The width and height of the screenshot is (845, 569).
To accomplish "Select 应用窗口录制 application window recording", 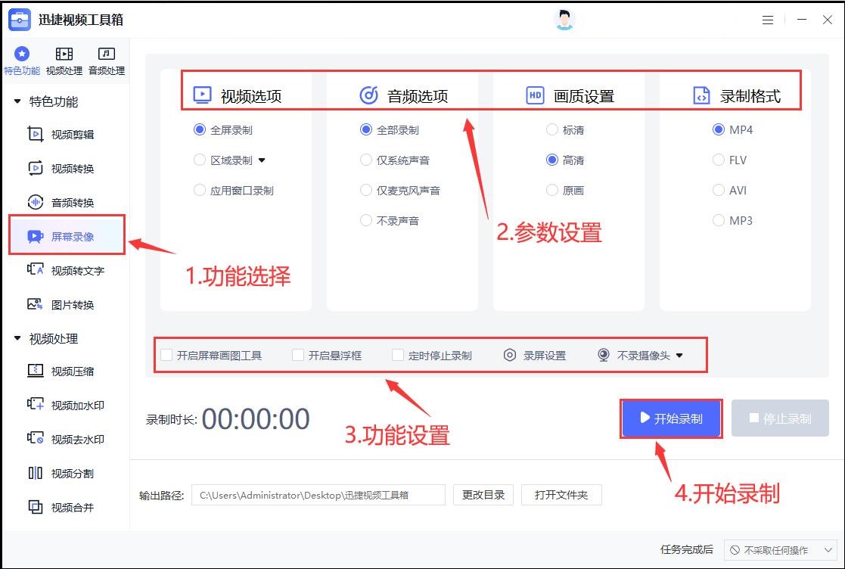I will coord(234,190).
